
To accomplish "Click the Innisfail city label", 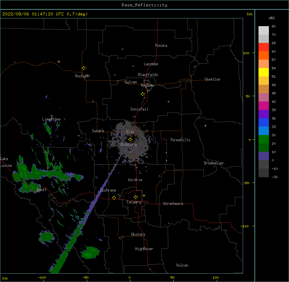I will [139, 109].
